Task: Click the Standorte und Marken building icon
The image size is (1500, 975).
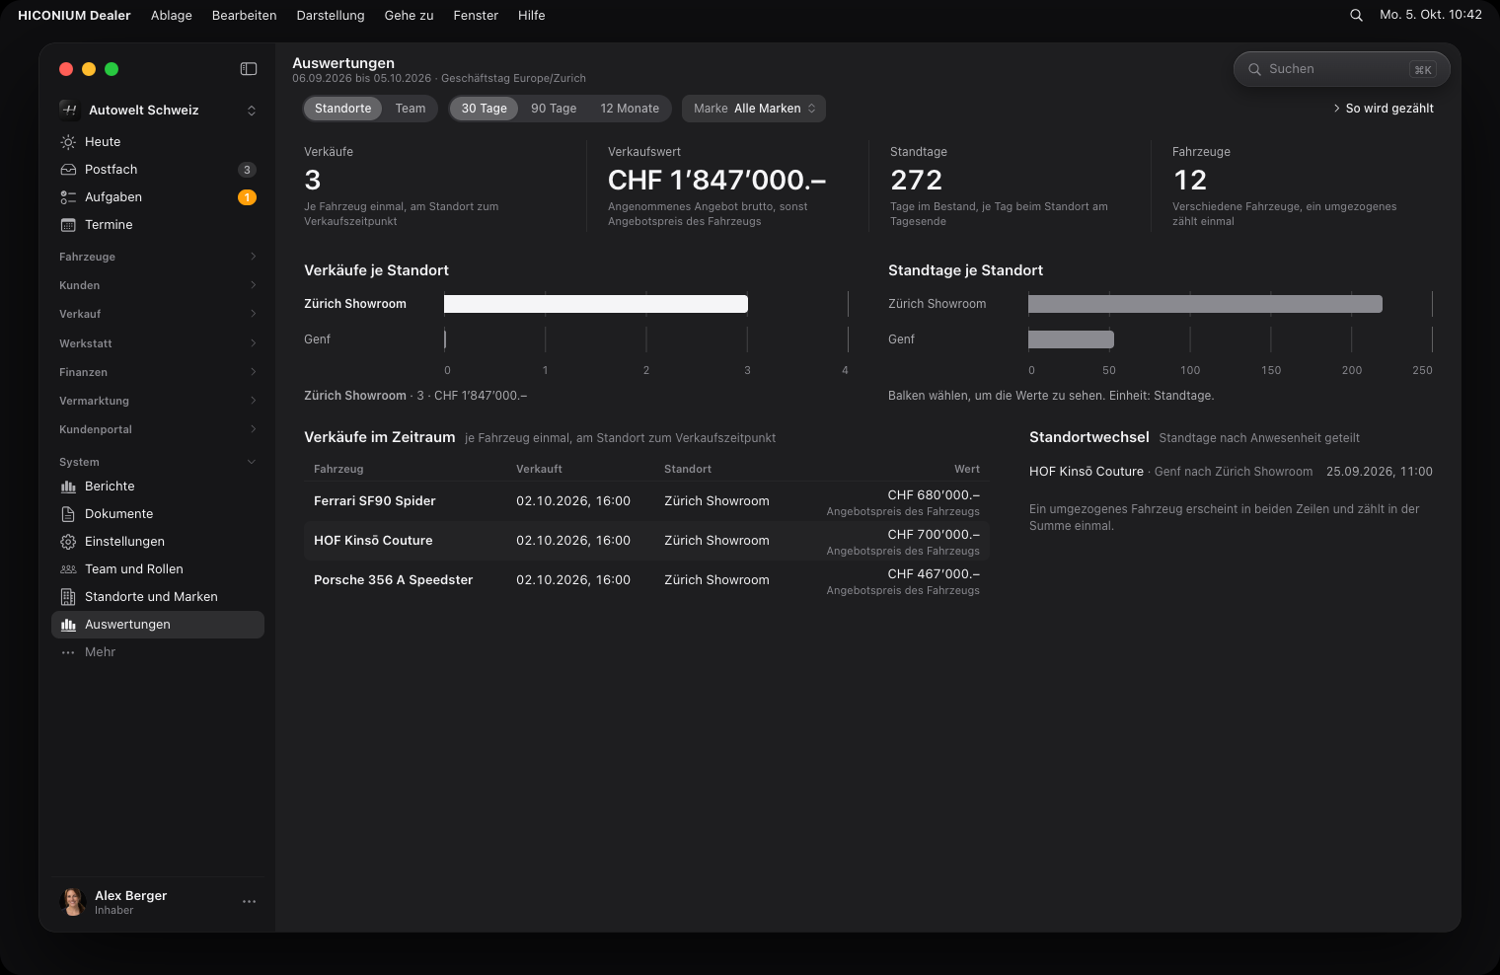Action: [68, 597]
